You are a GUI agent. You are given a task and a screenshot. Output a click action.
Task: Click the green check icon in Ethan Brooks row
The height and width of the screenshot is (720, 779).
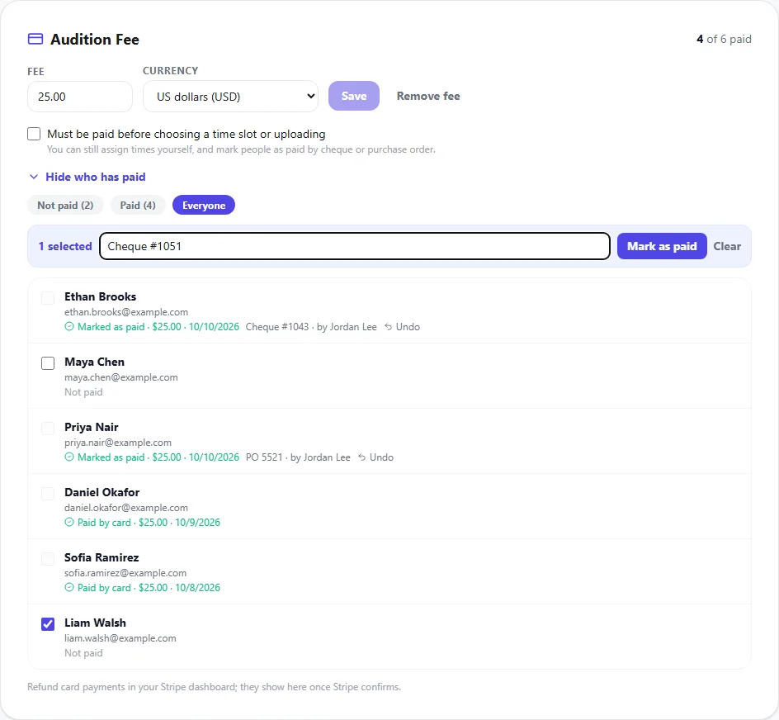point(69,327)
